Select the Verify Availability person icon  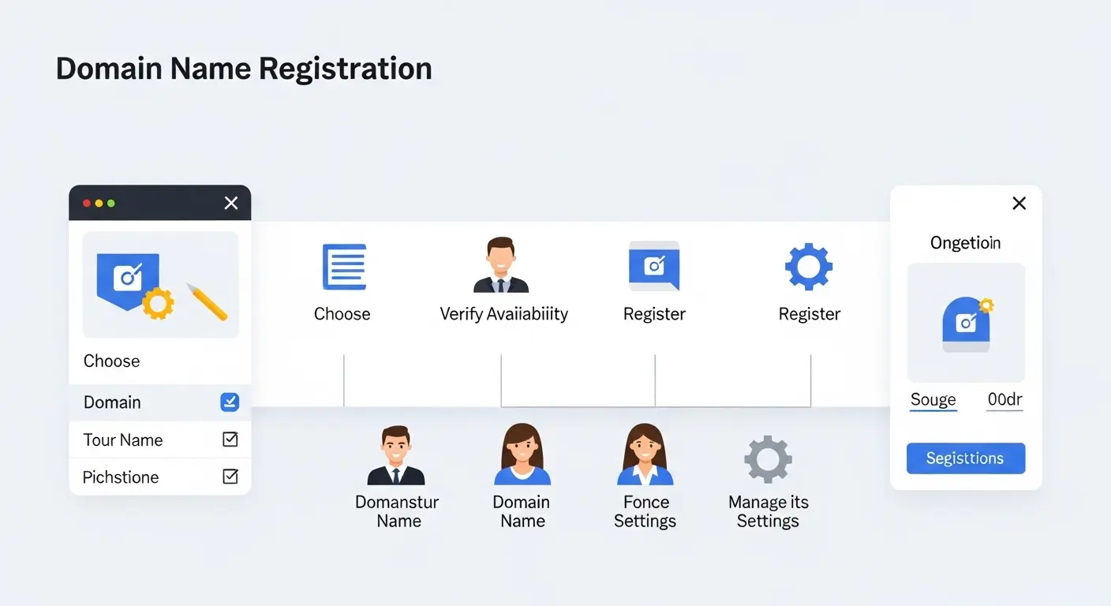[501, 267]
